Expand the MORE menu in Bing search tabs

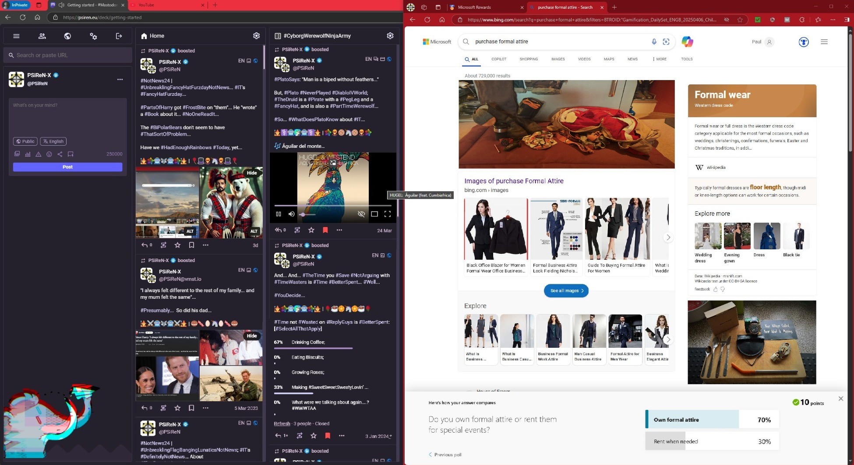[x=660, y=59]
